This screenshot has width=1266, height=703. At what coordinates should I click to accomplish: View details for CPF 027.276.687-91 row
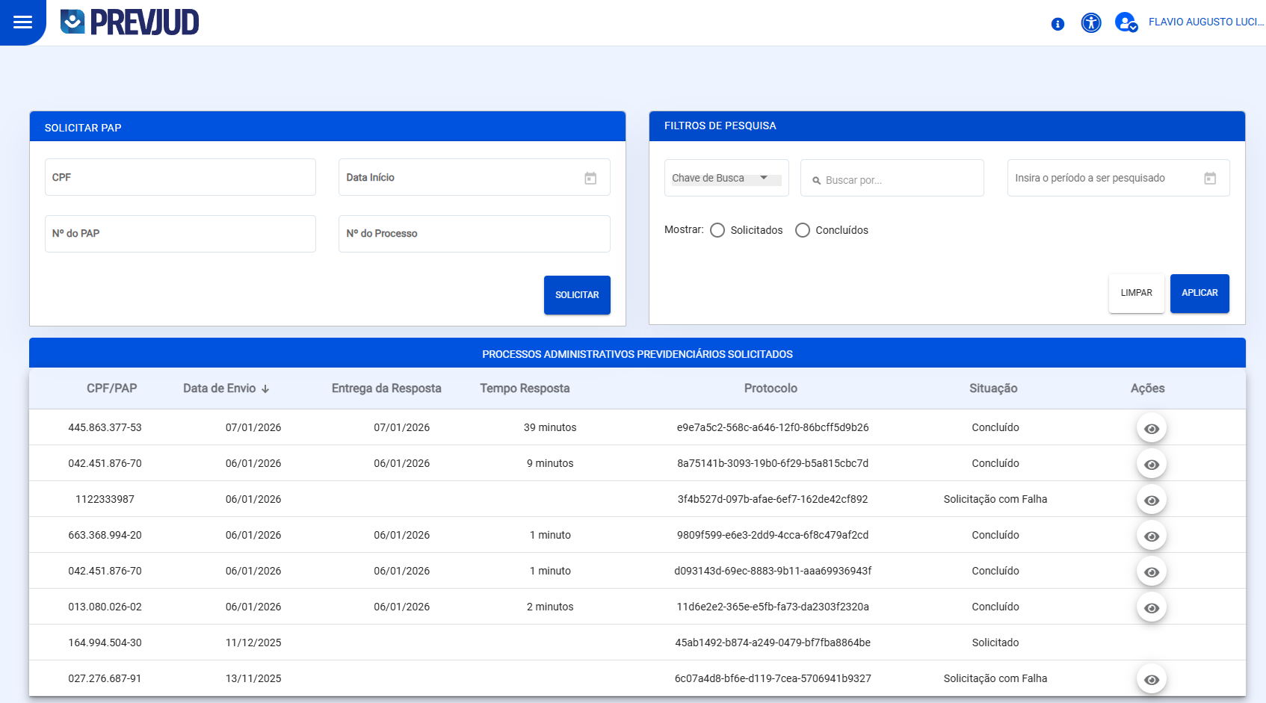point(1151,680)
